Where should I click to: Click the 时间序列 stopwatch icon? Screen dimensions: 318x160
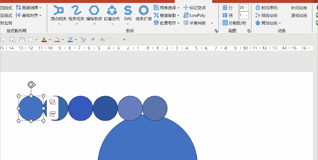click(x=258, y=8)
